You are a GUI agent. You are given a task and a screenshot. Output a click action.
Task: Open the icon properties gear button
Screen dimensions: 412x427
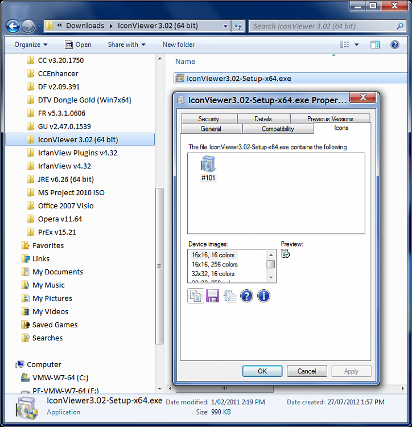(230, 295)
